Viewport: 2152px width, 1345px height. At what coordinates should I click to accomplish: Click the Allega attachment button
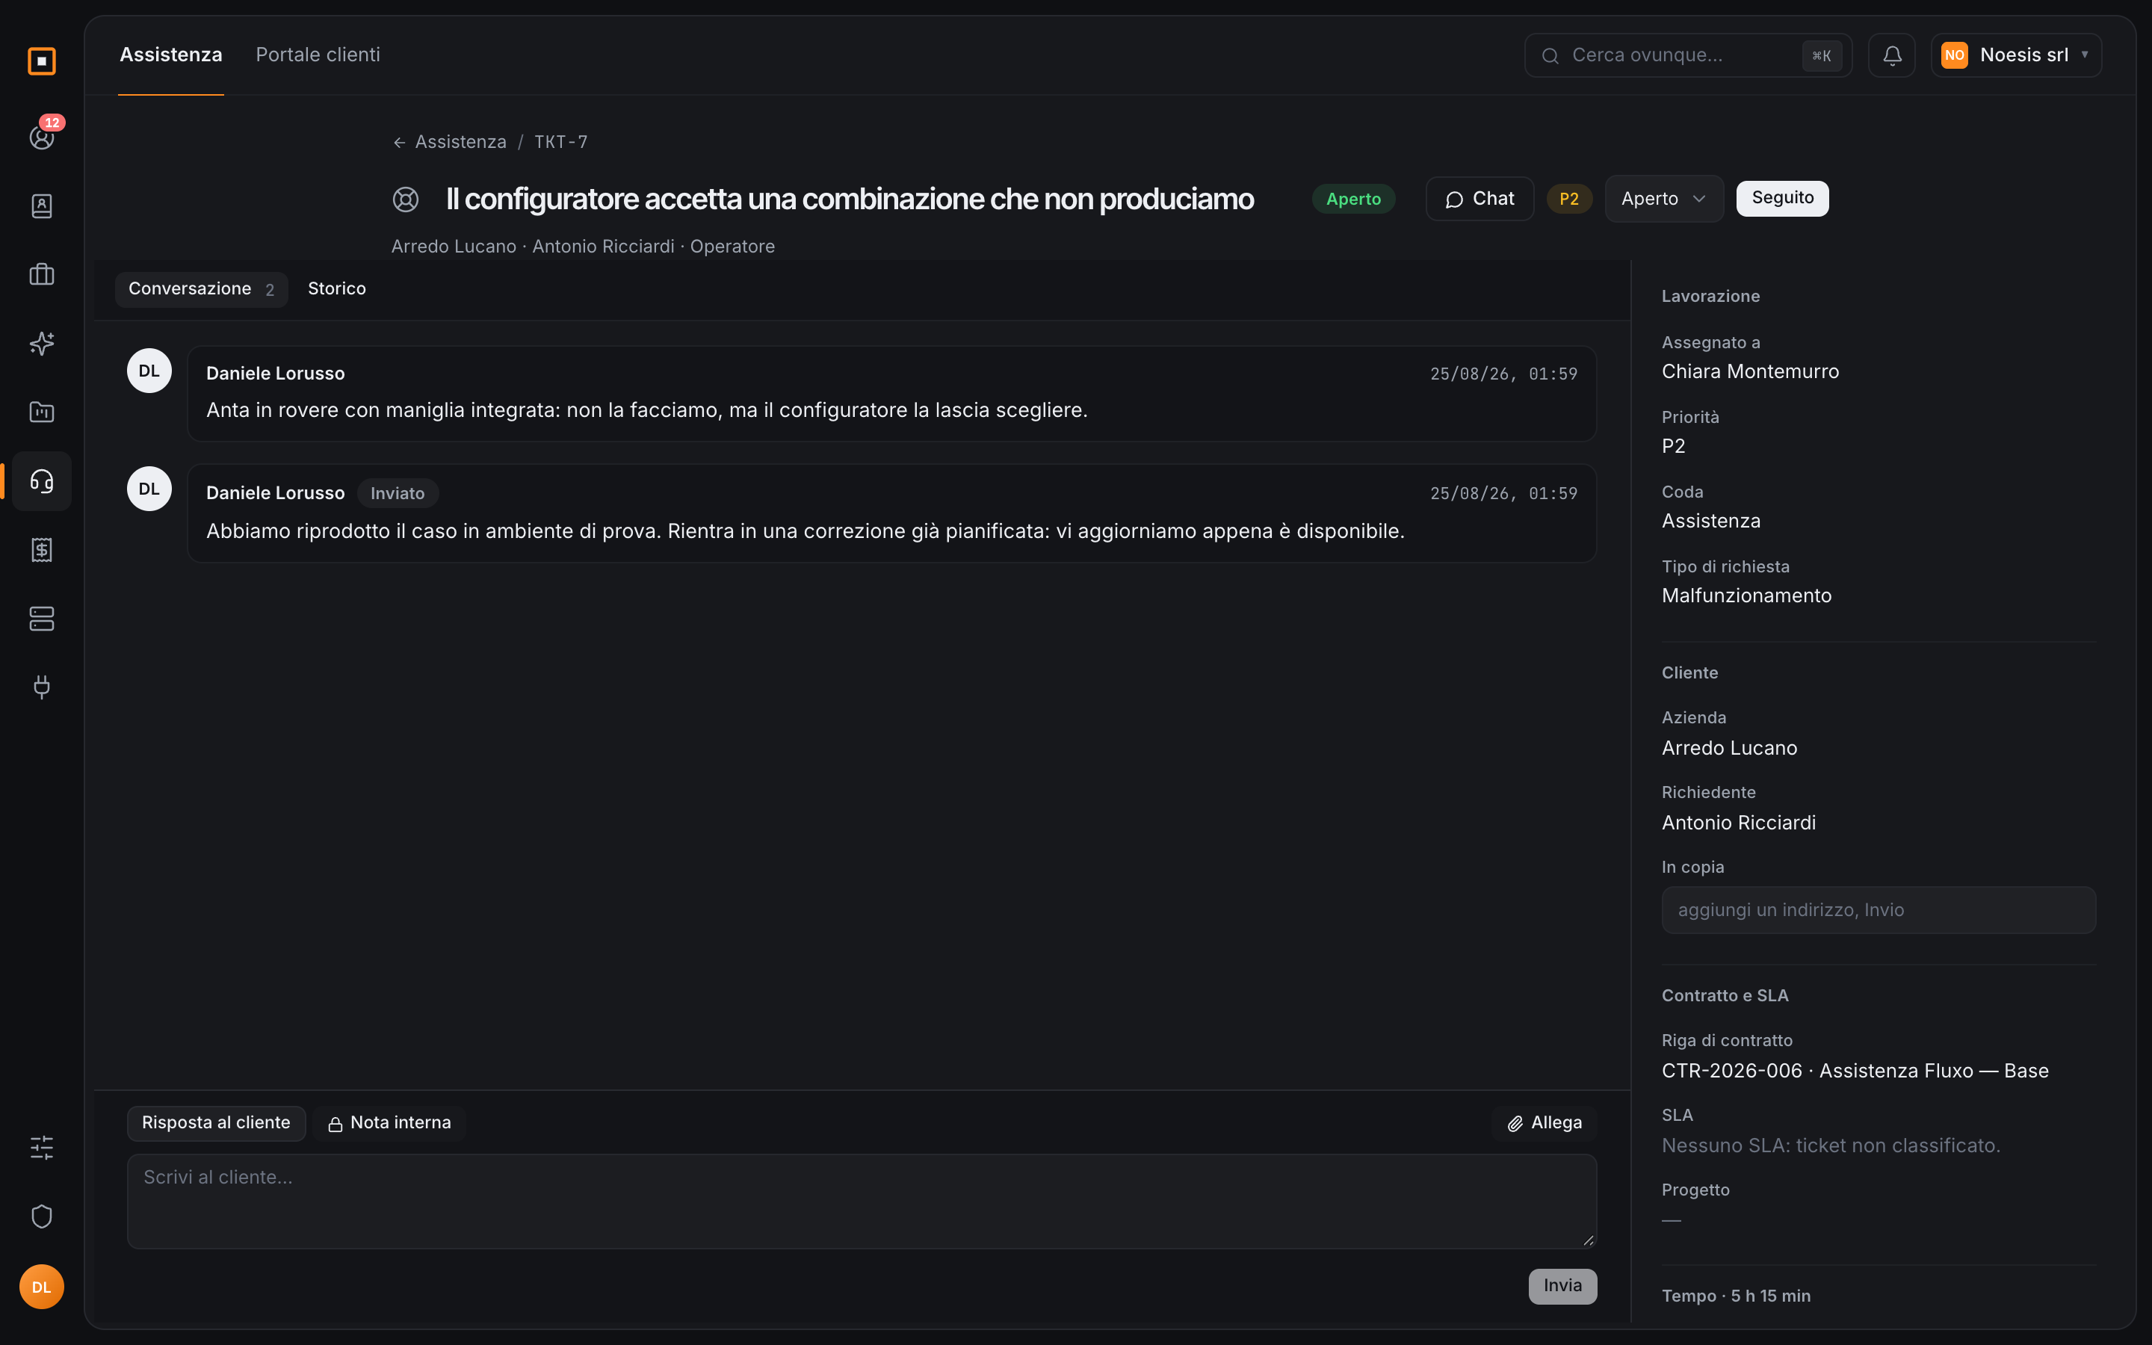point(1545,1122)
